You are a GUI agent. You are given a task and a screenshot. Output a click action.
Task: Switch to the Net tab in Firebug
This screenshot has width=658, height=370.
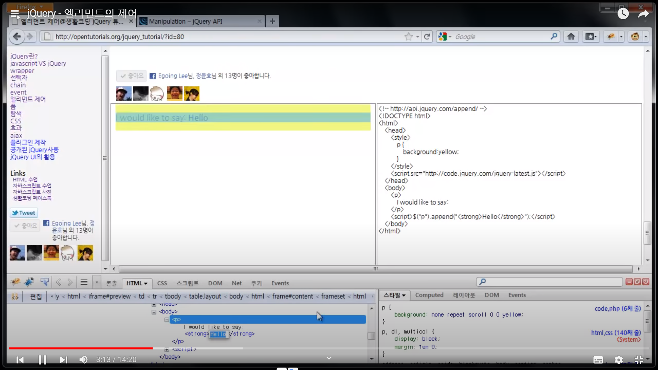(x=236, y=283)
